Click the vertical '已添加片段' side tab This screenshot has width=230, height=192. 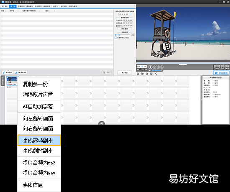[3, 81]
